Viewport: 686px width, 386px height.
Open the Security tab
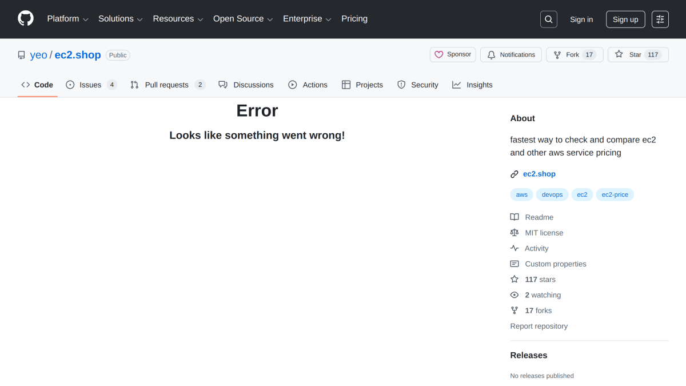point(418,85)
